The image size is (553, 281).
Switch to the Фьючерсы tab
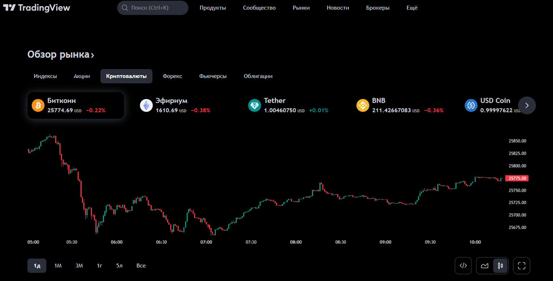pyautogui.click(x=213, y=76)
